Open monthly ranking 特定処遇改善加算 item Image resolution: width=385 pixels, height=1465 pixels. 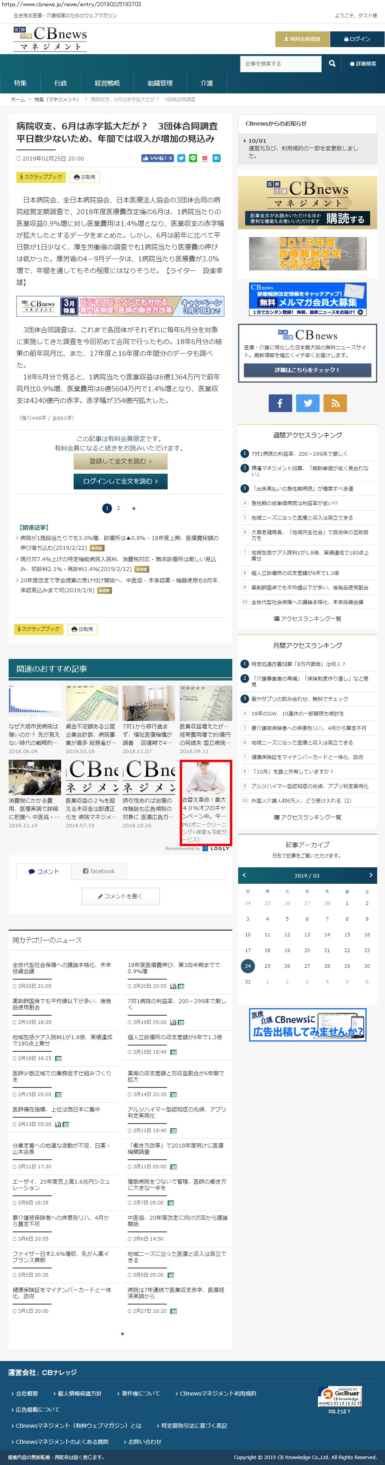(298, 664)
